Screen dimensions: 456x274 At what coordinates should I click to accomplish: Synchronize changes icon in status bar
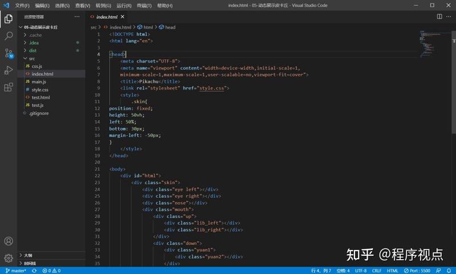click(34, 271)
